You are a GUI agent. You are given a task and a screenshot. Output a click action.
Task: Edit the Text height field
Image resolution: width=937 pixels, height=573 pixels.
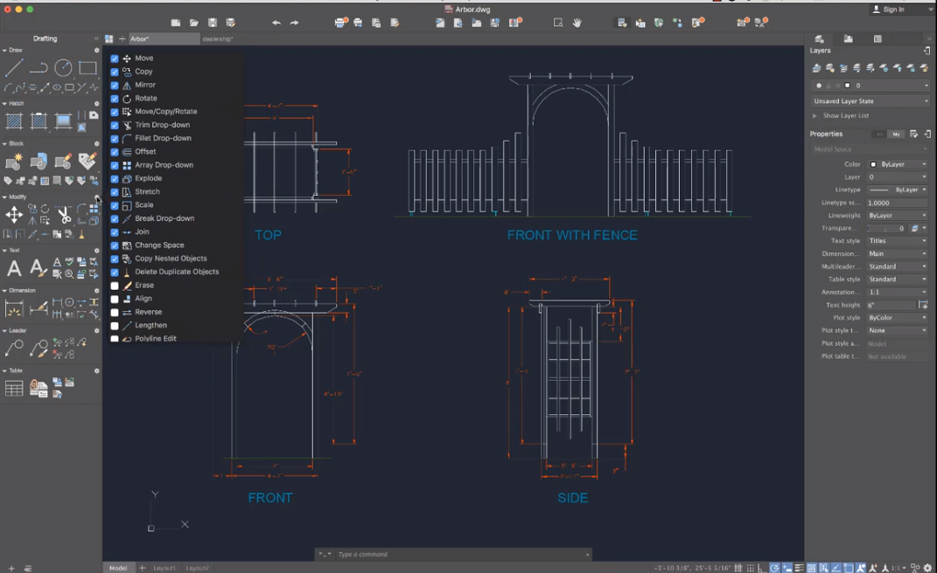coord(892,305)
